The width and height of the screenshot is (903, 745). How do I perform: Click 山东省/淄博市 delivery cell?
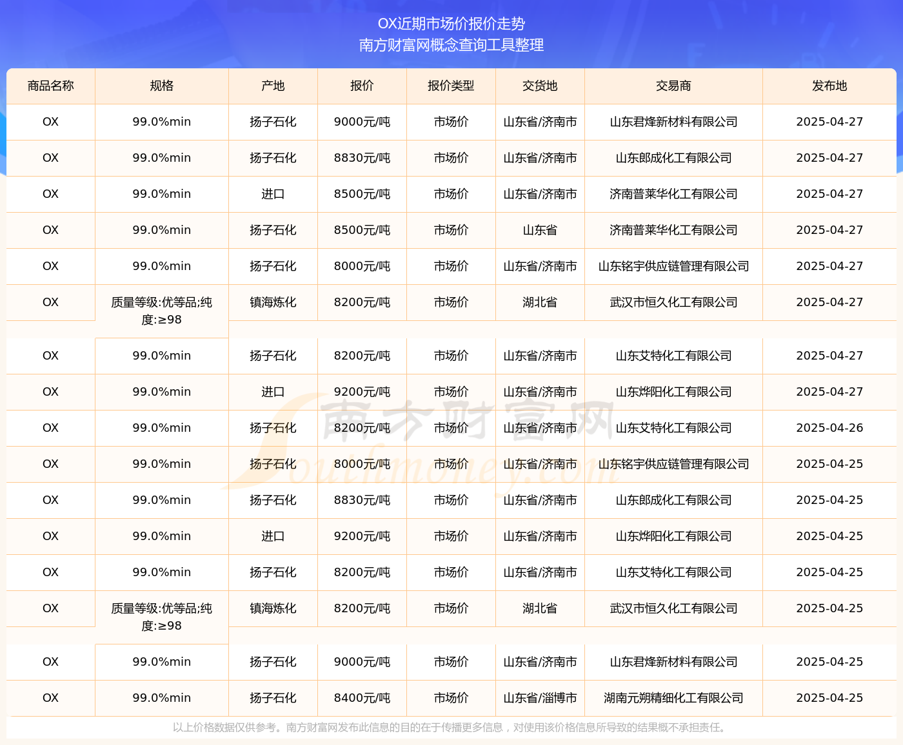pyautogui.click(x=540, y=698)
